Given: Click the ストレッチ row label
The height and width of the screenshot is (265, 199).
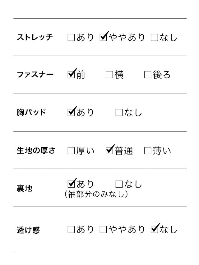Looking at the screenshot, I should click(x=35, y=38).
